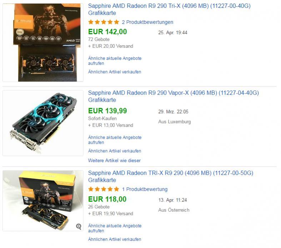Click Ähnlichen Artikel verkaufen under Vapor-X listing
This screenshot has width=281, height=248.
(115, 151)
